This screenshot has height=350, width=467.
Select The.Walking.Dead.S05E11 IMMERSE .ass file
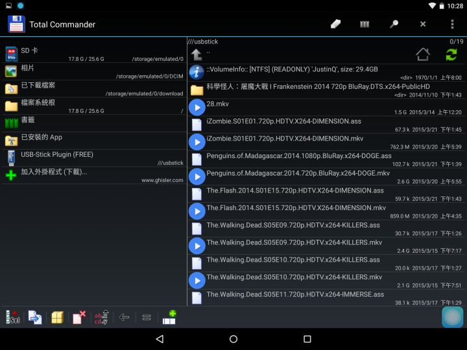[x=326, y=297]
